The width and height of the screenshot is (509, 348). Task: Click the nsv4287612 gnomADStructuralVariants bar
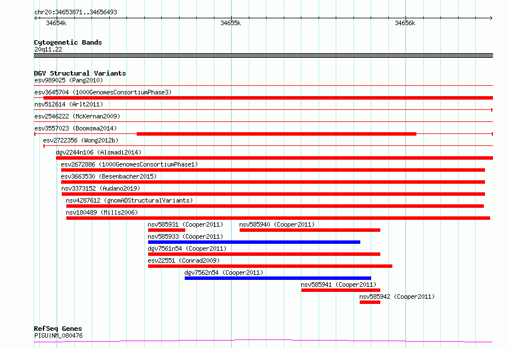tap(275, 206)
